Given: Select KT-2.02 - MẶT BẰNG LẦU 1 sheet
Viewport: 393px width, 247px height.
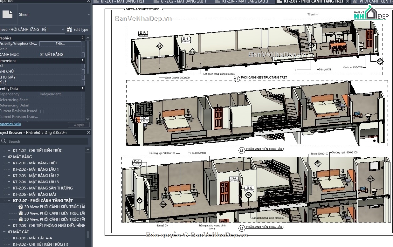Looking at the screenshot, I should 36,169.
